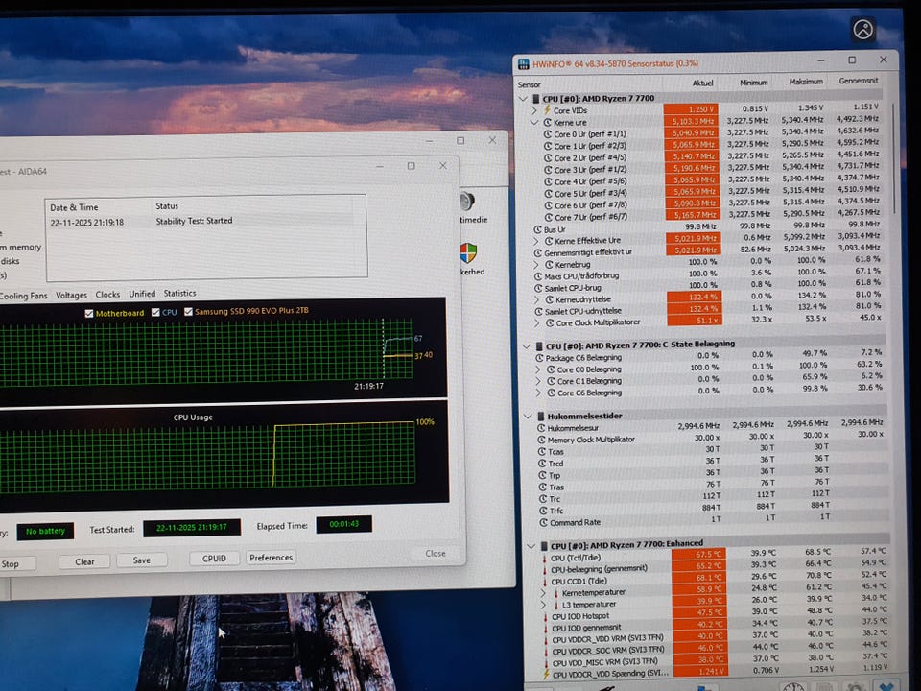The image size is (921, 691).
Task: Click the Windows Security shield icon
Action: 468,252
